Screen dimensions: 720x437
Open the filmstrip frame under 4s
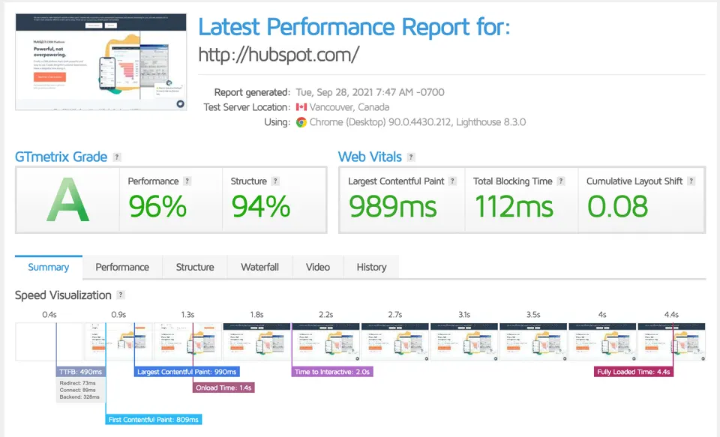(x=602, y=342)
